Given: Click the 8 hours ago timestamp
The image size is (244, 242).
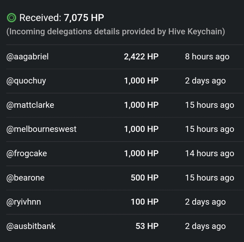Looking at the screenshot, I should point(207,57).
